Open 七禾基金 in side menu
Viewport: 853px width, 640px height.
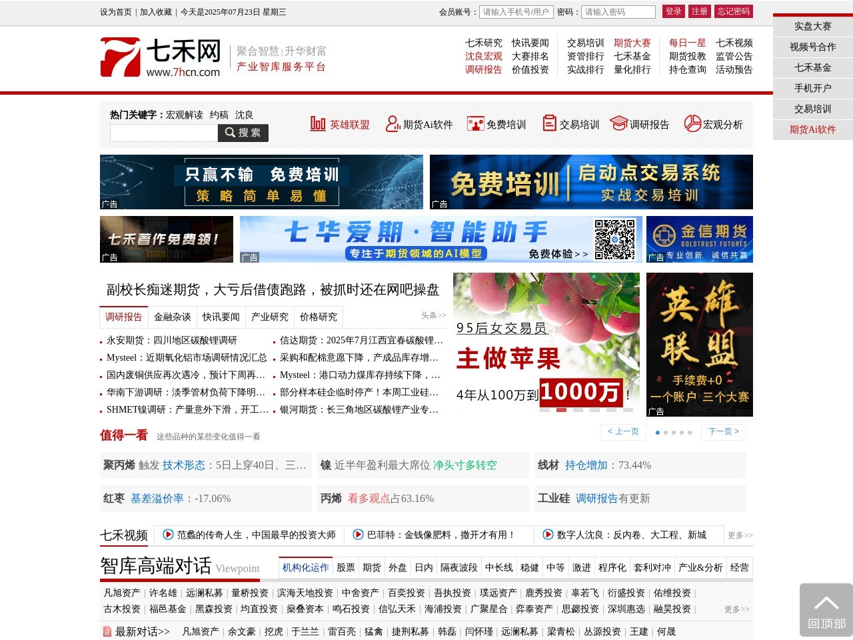(x=813, y=68)
